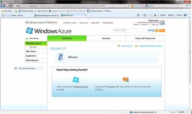Screen dimensions: 192x114
Task: Select AppFabric in the left sidebar
Action: tap(36, 56)
